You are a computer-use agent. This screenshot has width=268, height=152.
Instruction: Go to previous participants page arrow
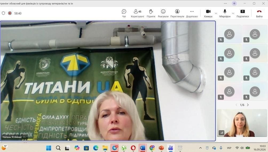[x=237, y=105]
